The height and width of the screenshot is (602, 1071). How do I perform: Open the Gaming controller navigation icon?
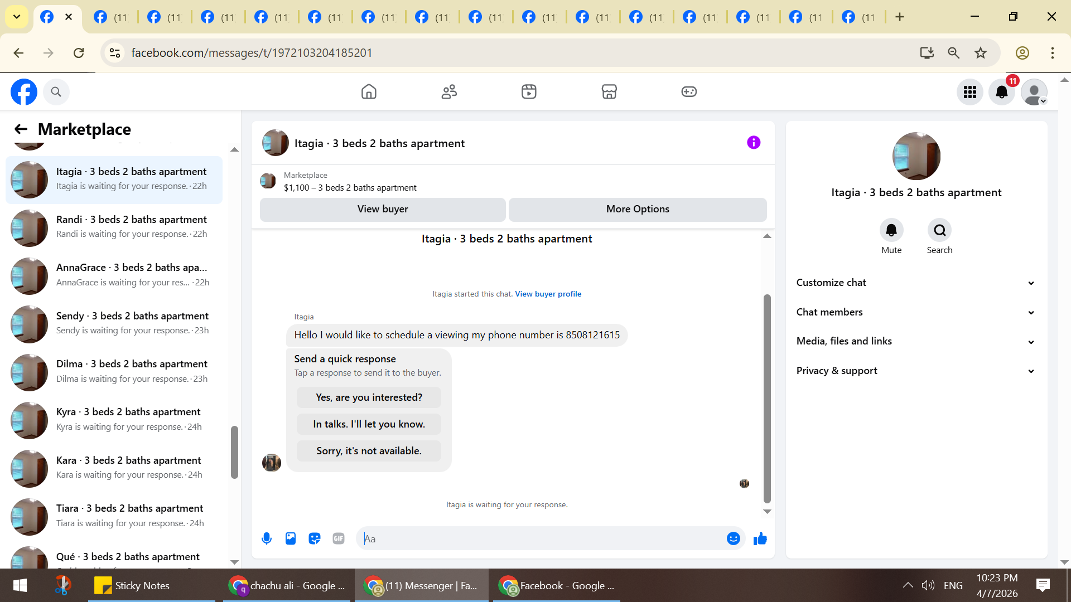coord(689,91)
